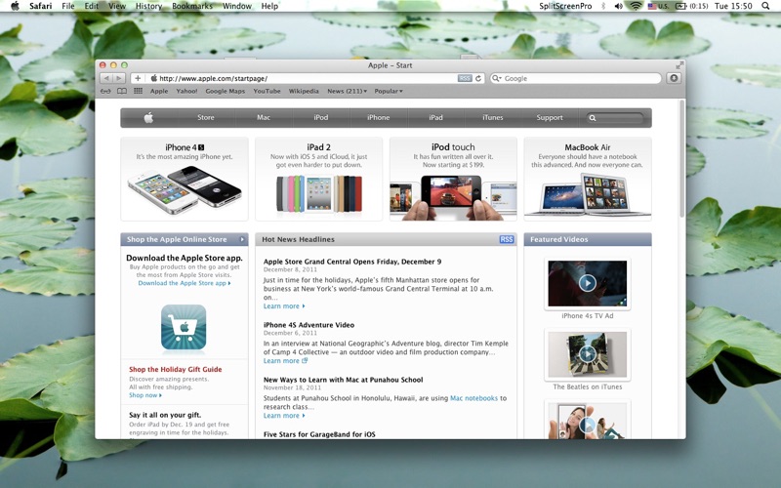Click Download the Apple Store app link
Screen dimensions: 781x488
point(184,283)
